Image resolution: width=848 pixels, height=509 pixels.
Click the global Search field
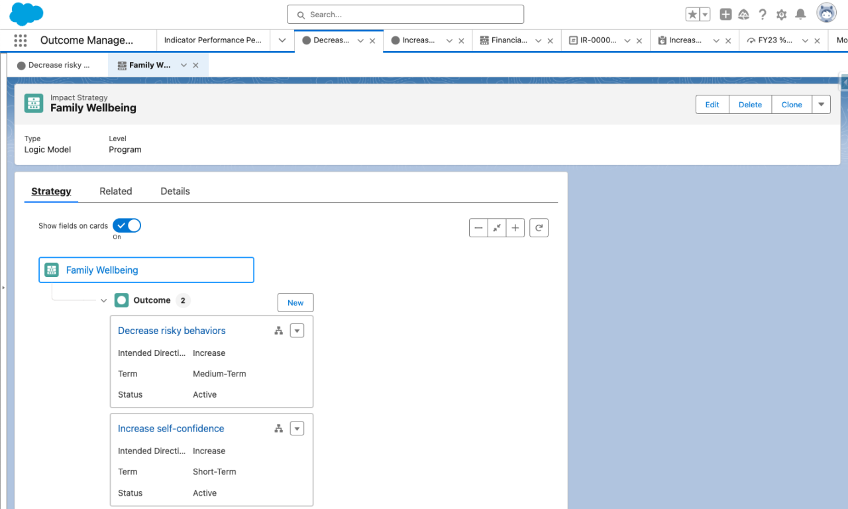click(x=405, y=15)
